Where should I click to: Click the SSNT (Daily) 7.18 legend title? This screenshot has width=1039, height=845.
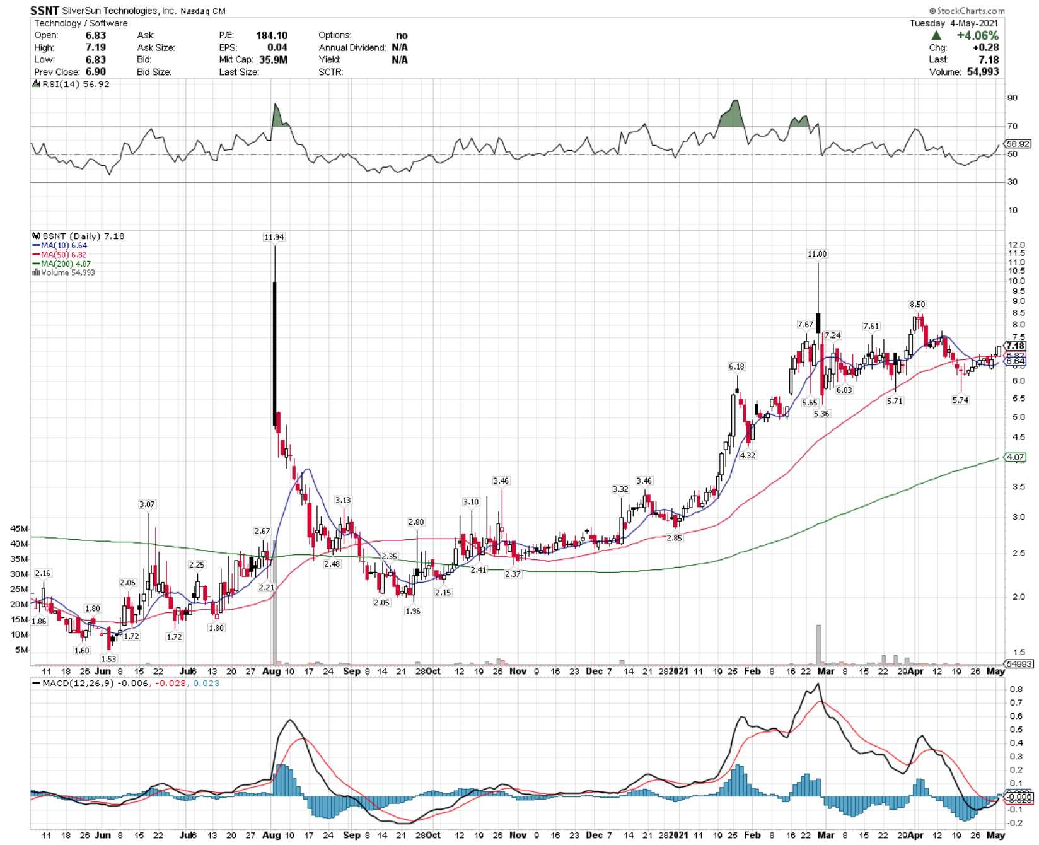83,236
